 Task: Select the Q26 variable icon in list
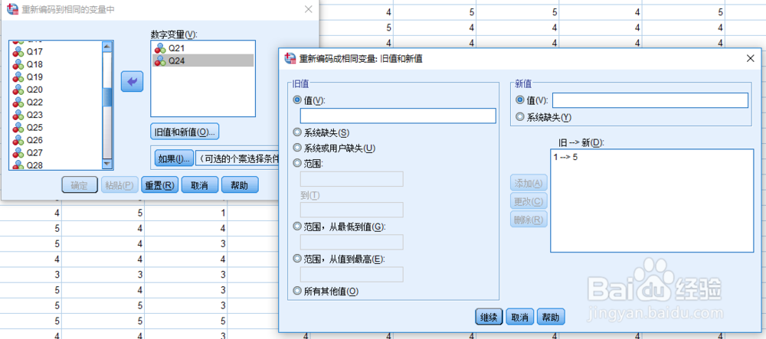[18, 140]
